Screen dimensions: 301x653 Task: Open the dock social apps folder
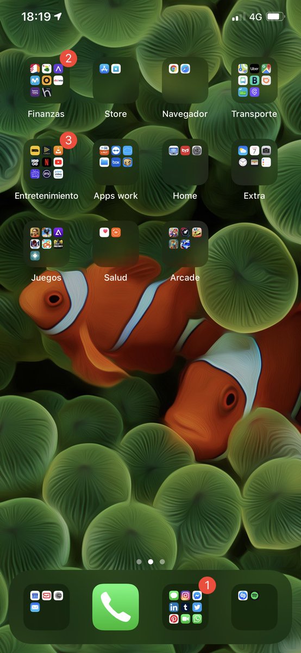pos(185,607)
